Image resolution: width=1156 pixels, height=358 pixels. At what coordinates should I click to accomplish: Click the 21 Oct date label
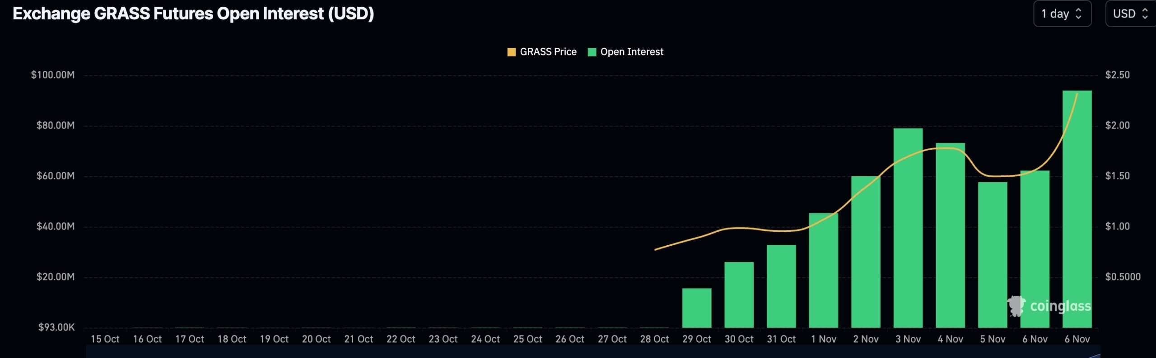click(359, 339)
